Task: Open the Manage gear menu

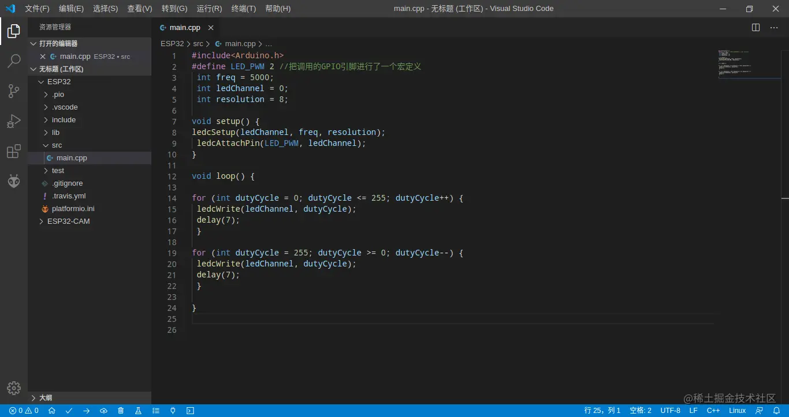Action: click(14, 388)
